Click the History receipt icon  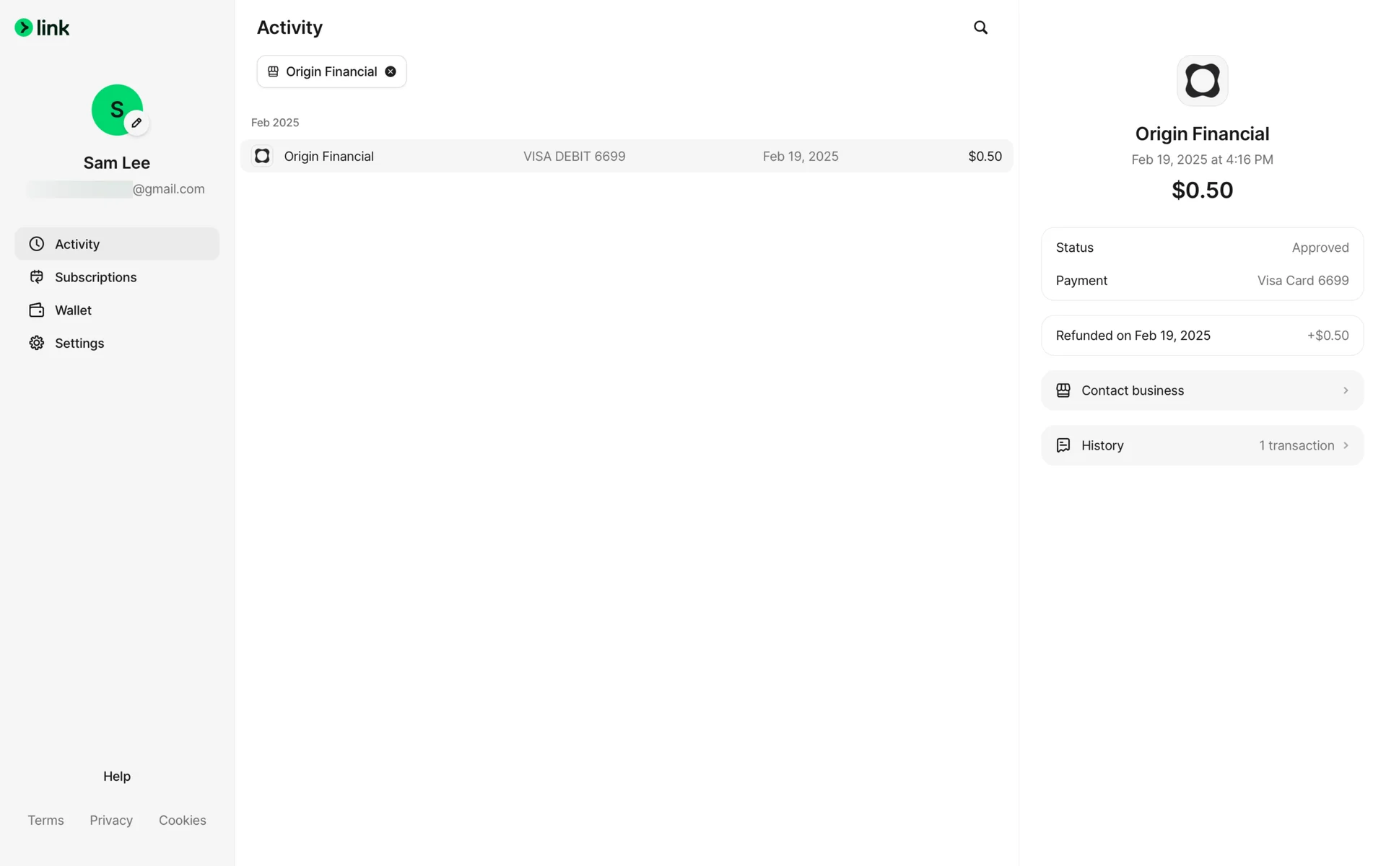pyautogui.click(x=1063, y=445)
